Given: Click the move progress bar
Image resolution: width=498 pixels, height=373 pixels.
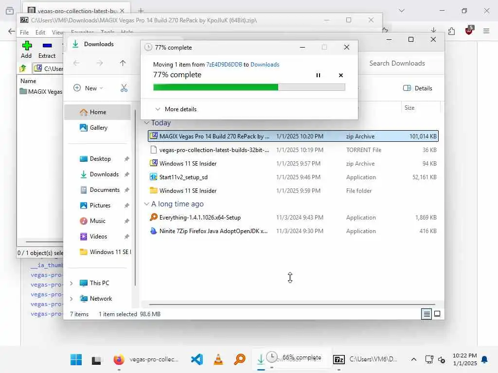Looking at the screenshot, I should [249, 87].
